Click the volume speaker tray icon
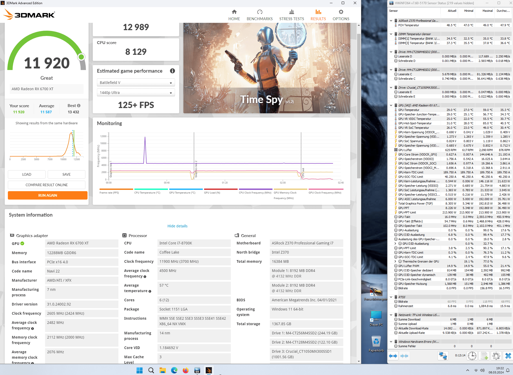 click(482, 370)
